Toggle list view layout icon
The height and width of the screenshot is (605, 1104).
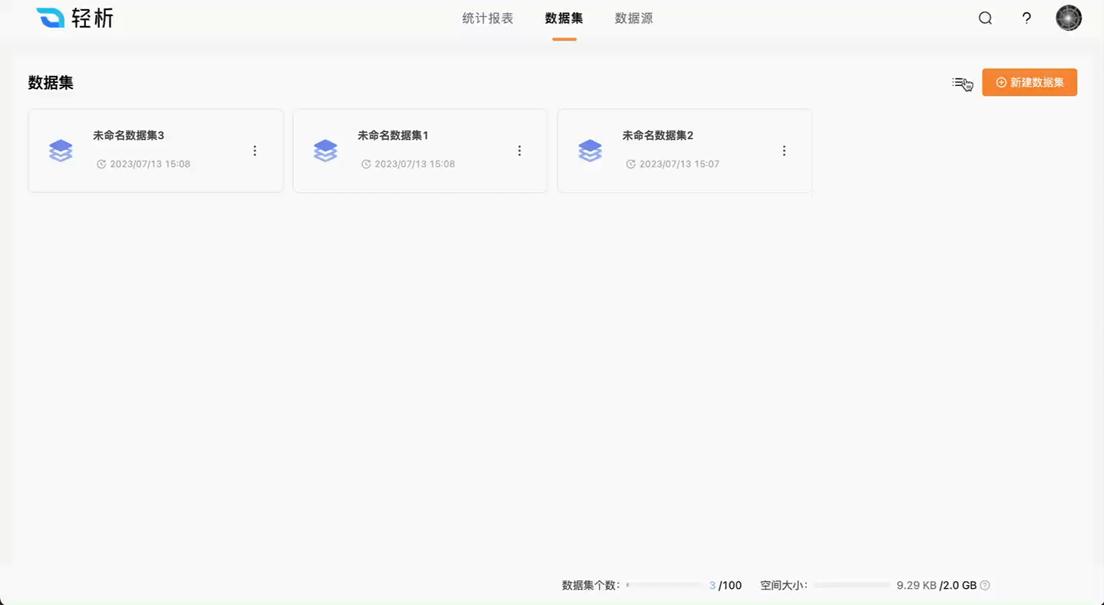coord(960,83)
